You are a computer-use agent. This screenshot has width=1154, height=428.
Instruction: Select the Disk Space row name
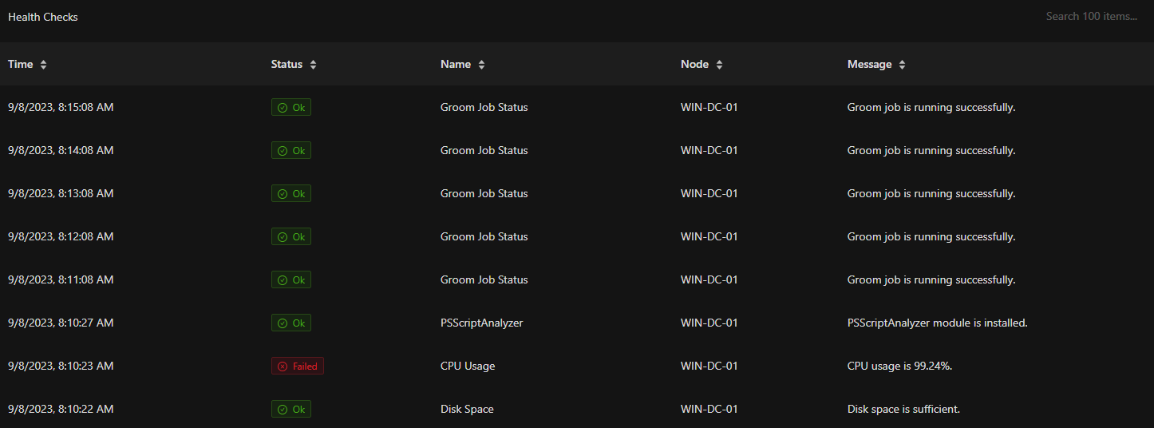[467, 409]
